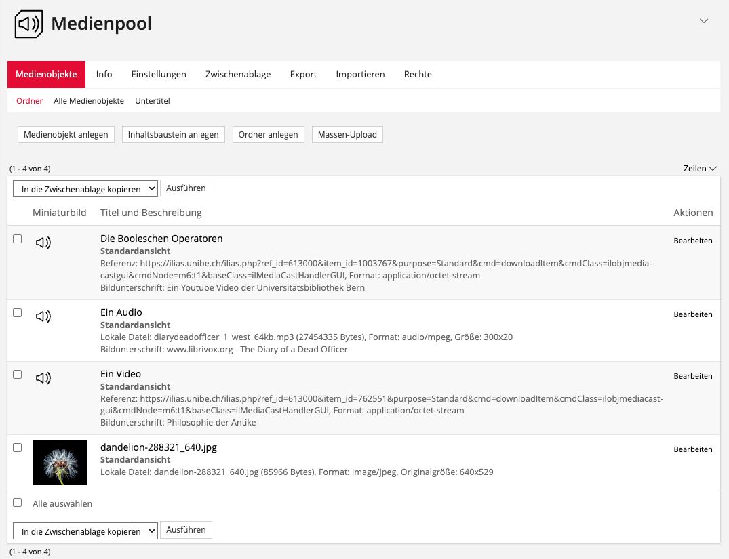Click the speaker icon beside Ein Audio
Image resolution: width=729 pixels, height=559 pixels.
43,316
